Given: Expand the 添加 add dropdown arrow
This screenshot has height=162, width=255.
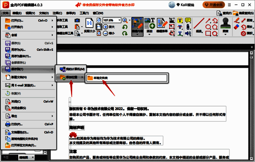Looking at the screenshot, I should (150, 34).
